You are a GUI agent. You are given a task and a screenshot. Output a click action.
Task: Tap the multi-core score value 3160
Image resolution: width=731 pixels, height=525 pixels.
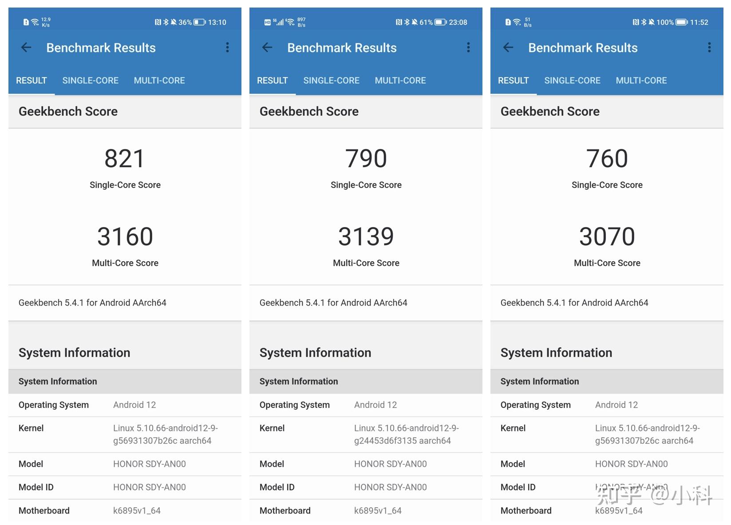[125, 236]
